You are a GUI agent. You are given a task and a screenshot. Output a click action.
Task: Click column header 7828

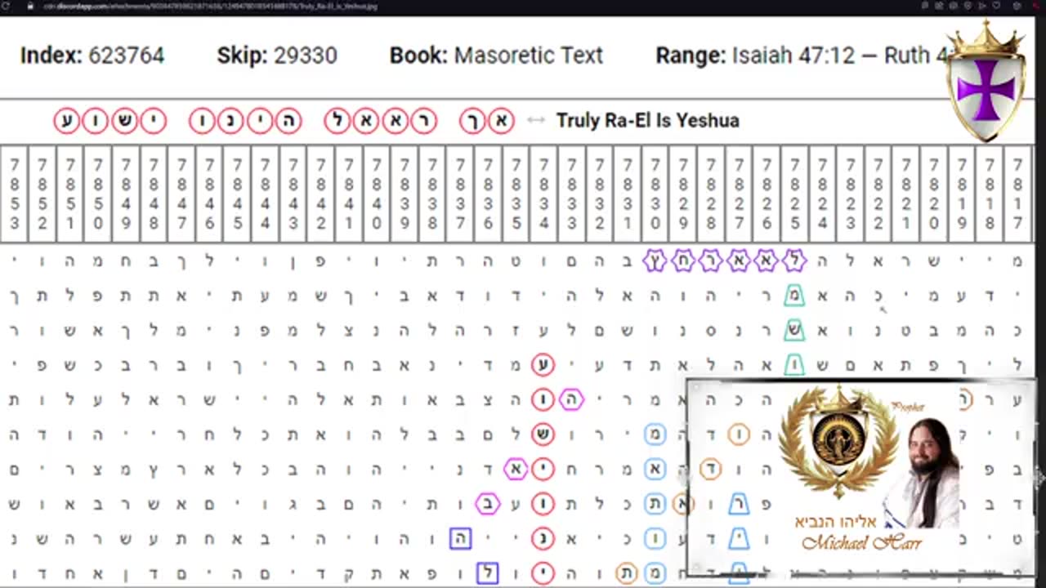click(x=711, y=194)
